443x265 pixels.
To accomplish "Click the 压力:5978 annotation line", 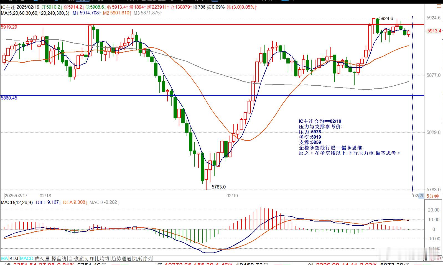I will [x=310, y=132].
